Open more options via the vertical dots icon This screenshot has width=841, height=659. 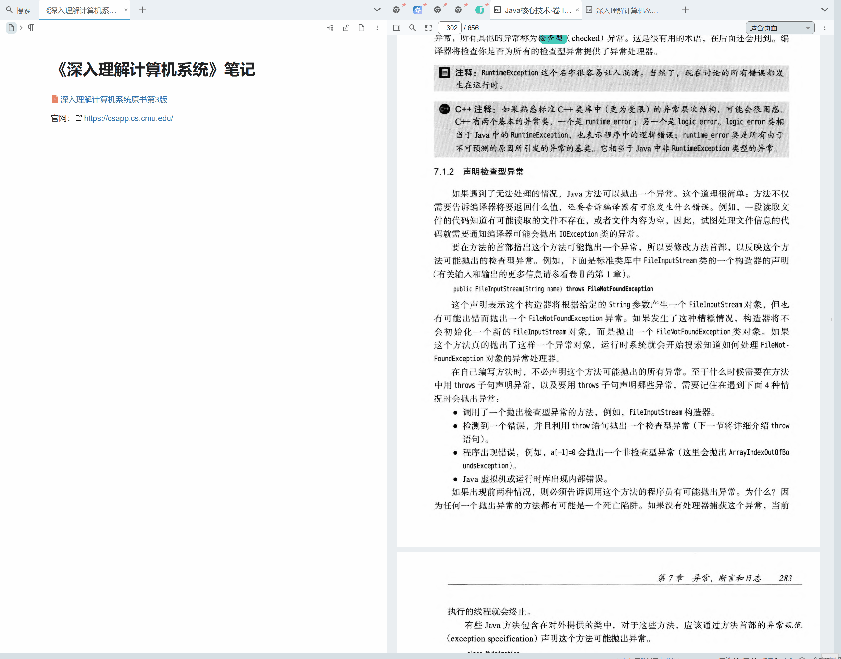point(377,28)
